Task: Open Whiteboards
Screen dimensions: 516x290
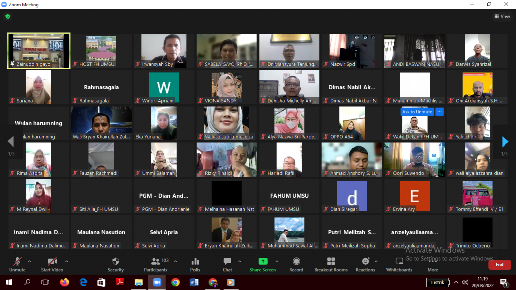Action: tap(399, 262)
